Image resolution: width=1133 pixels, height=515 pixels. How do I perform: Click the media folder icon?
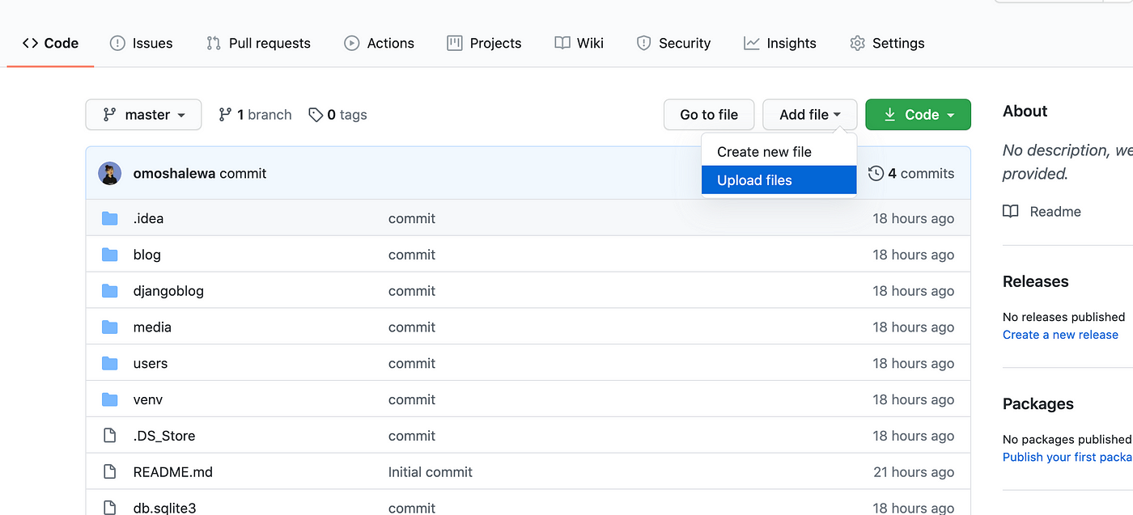point(110,327)
